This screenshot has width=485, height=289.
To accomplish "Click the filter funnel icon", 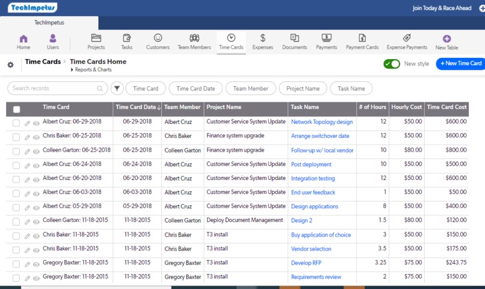I will click(x=117, y=89).
